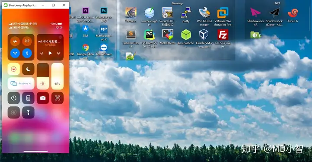
Task: Open ShadowsocksR desktop icon
Action: click(256, 17)
